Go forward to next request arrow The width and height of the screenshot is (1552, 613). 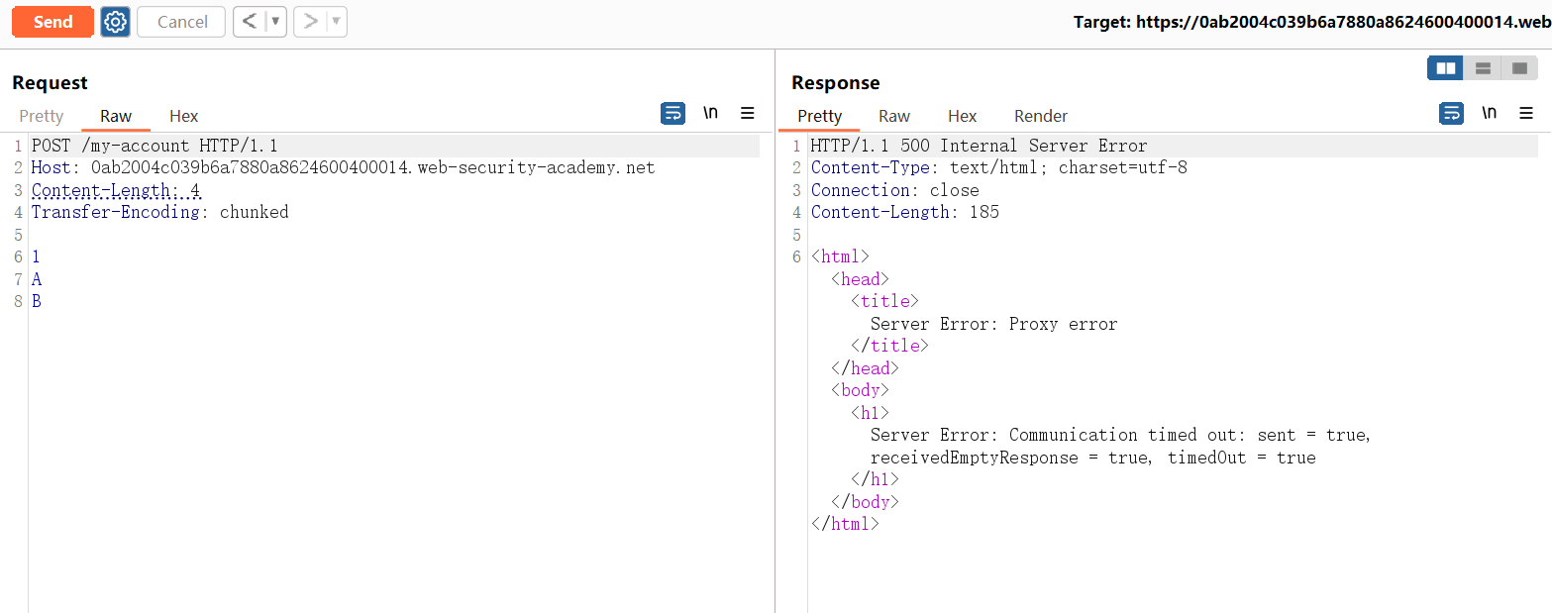[x=310, y=22]
